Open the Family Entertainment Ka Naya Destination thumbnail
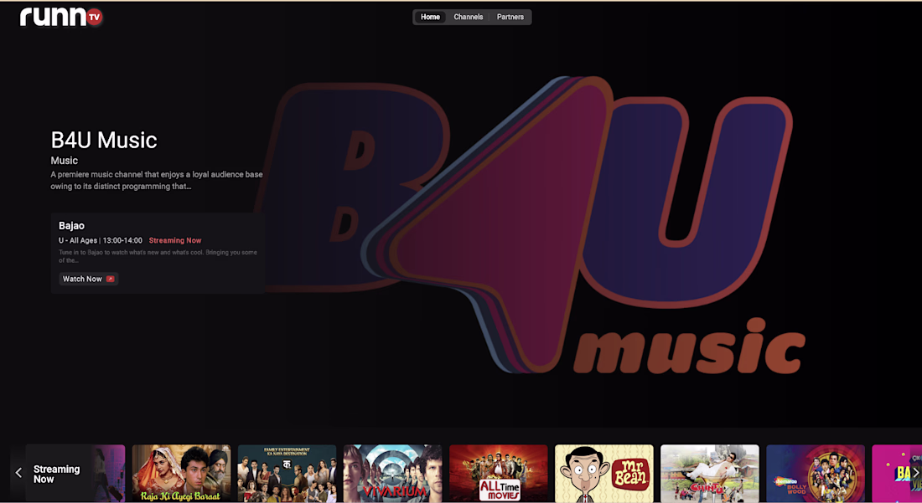 tap(287, 473)
